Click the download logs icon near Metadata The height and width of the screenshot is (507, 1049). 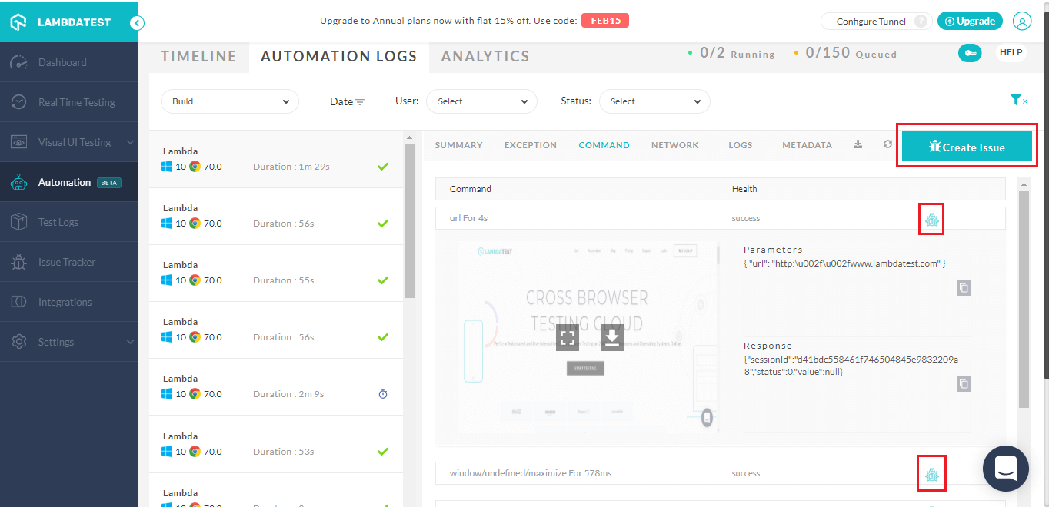(x=858, y=144)
